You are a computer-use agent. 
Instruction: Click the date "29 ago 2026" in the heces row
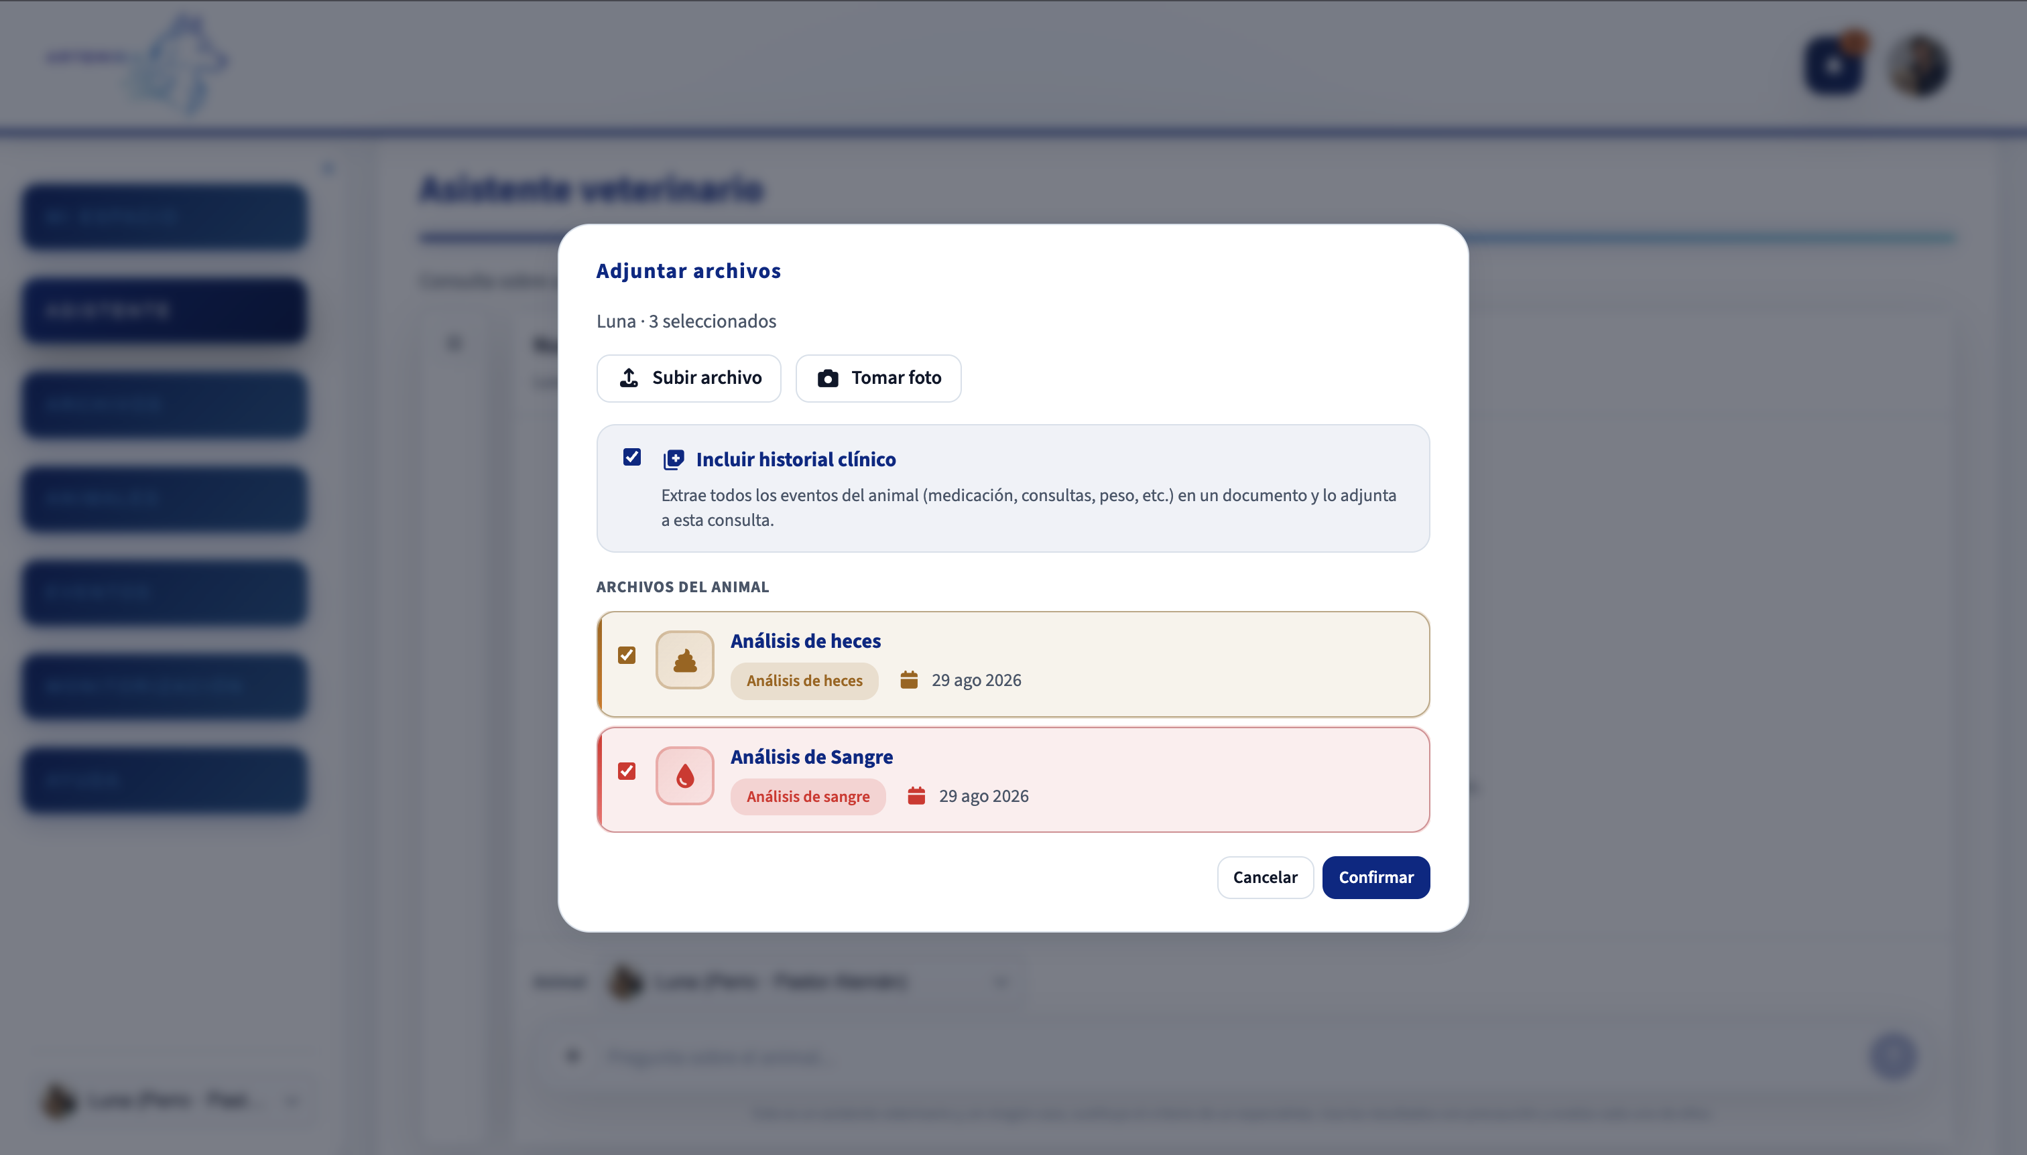976,681
